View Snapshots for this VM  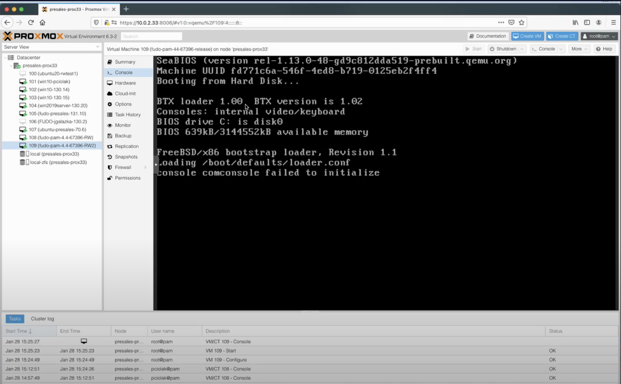[126, 157]
